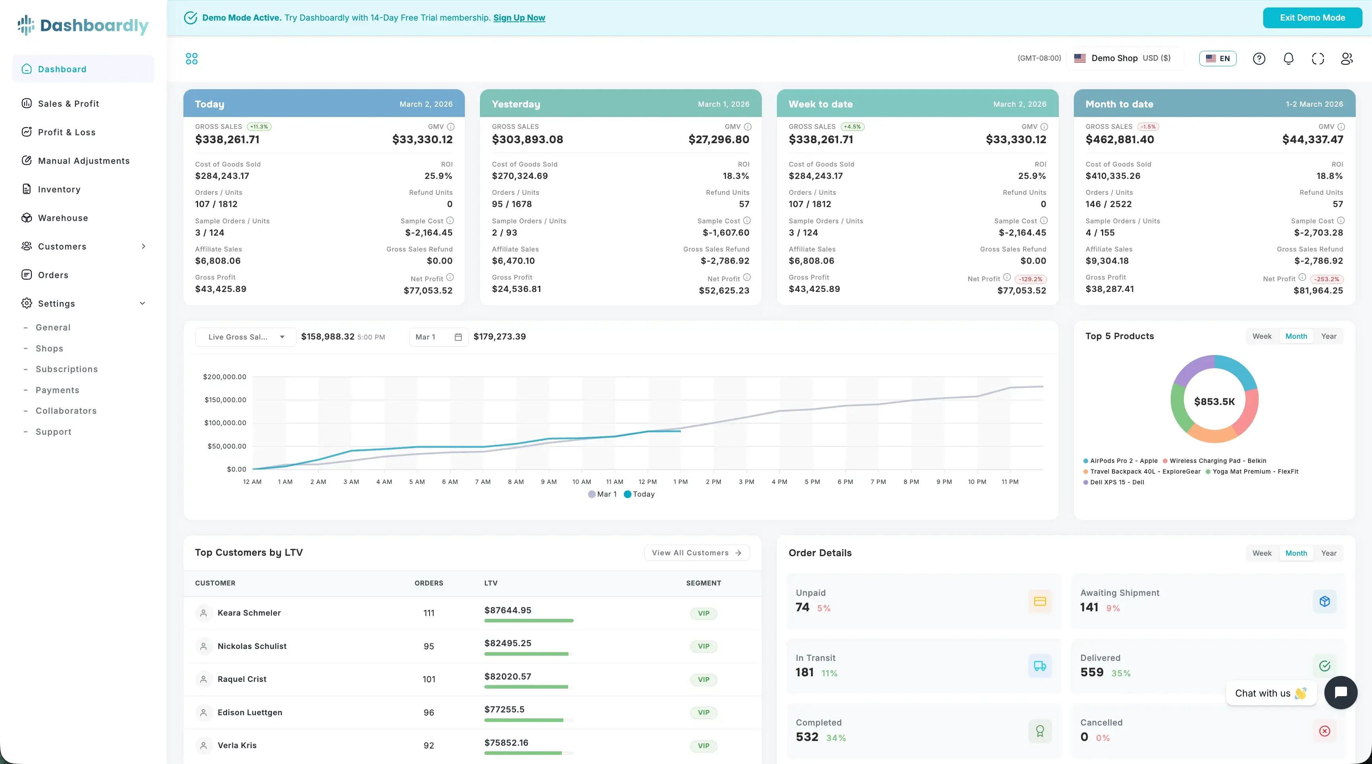The image size is (1372, 764).
Task: Expand the Customers sidebar submenu
Action: [x=143, y=246]
